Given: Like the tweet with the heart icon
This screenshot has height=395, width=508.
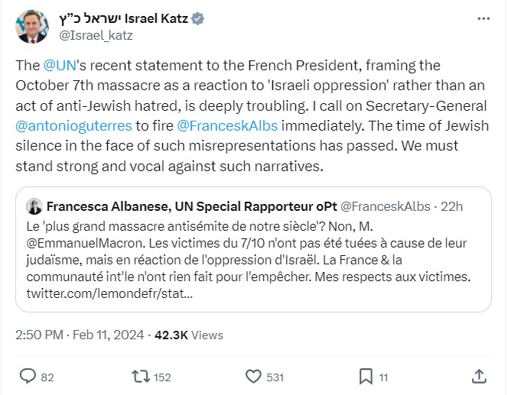Looking at the screenshot, I should pyautogui.click(x=253, y=376).
